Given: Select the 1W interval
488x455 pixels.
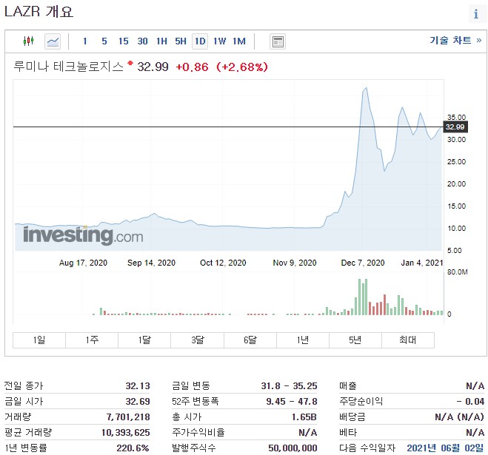Looking at the screenshot, I should pos(219,41).
